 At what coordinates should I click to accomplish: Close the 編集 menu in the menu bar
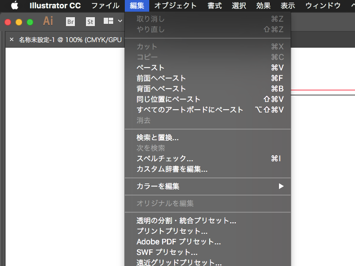(x=137, y=6)
